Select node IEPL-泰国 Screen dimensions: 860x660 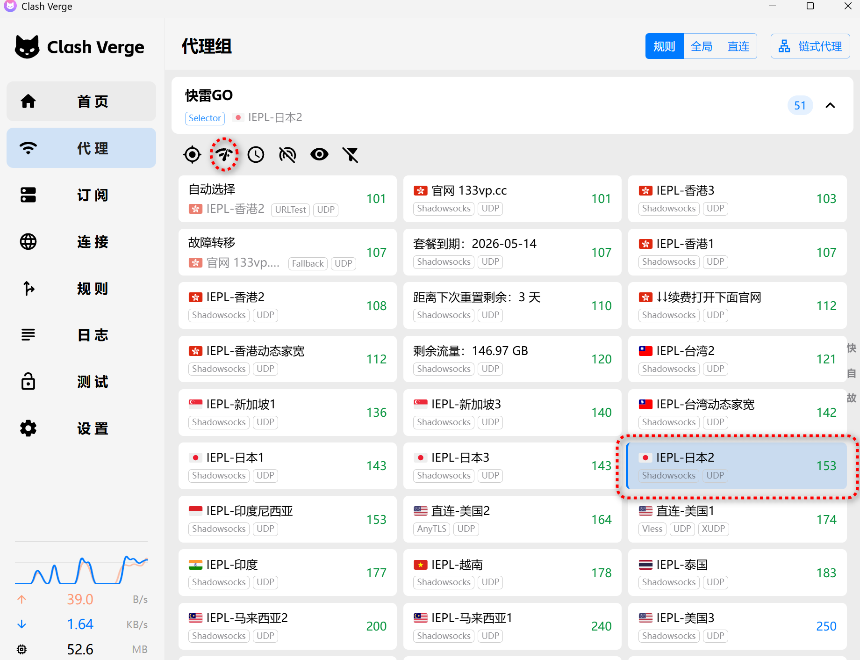(x=737, y=573)
